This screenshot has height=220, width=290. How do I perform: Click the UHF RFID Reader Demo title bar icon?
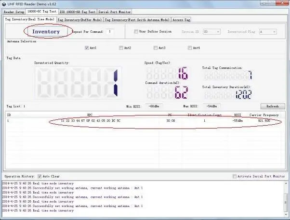tap(4, 4)
